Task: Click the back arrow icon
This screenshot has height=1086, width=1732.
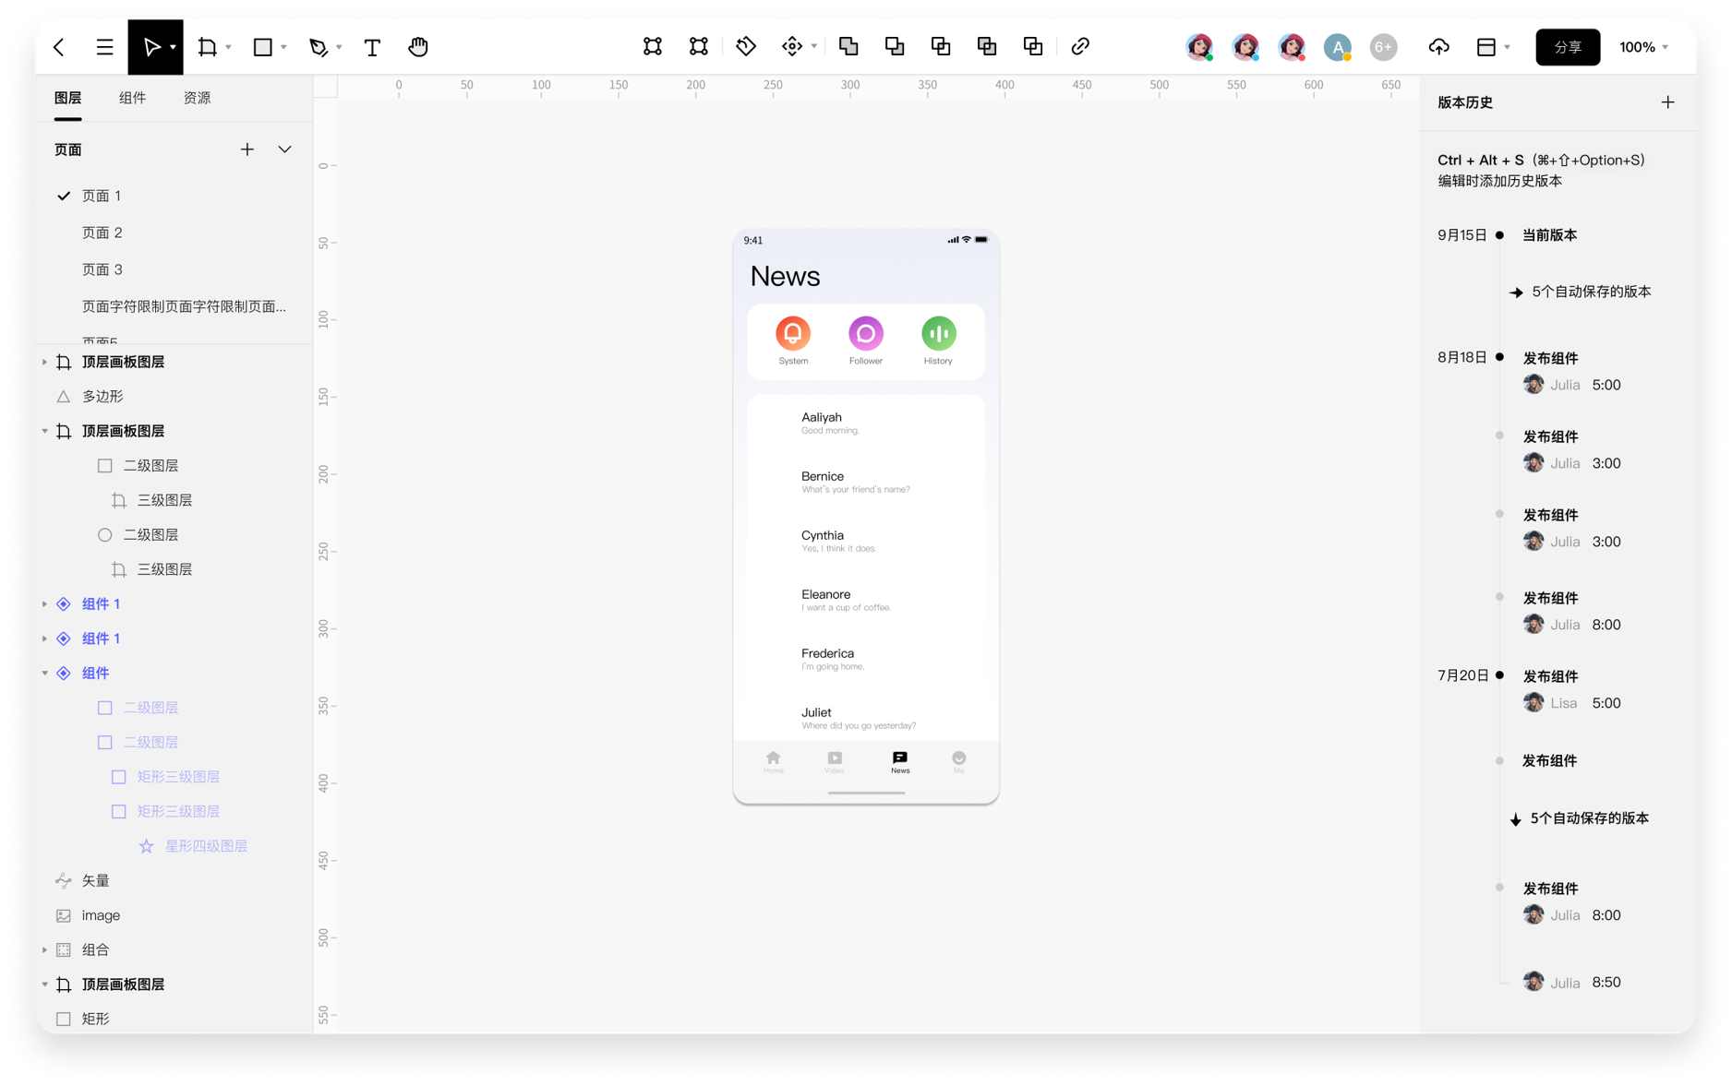Action: click(x=59, y=47)
